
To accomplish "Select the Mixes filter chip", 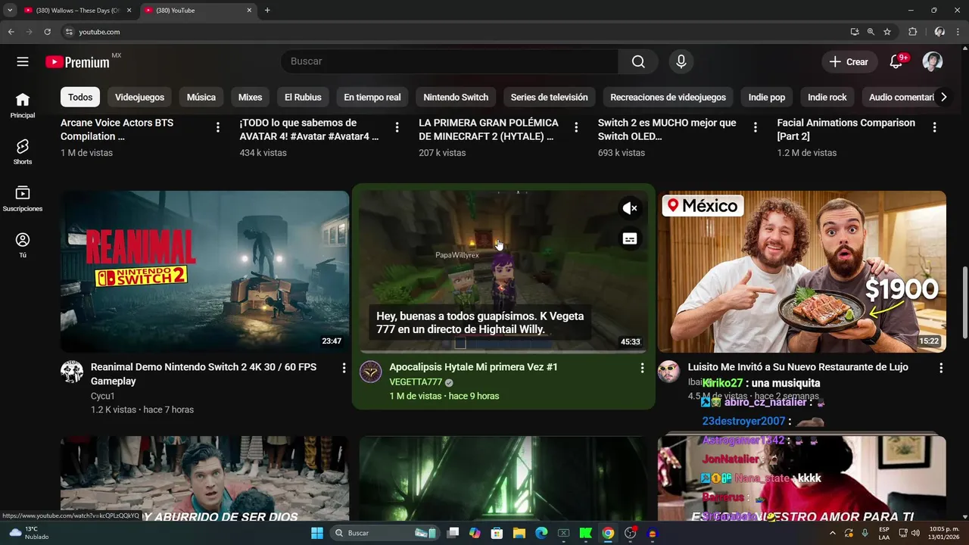I will (x=250, y=97).
